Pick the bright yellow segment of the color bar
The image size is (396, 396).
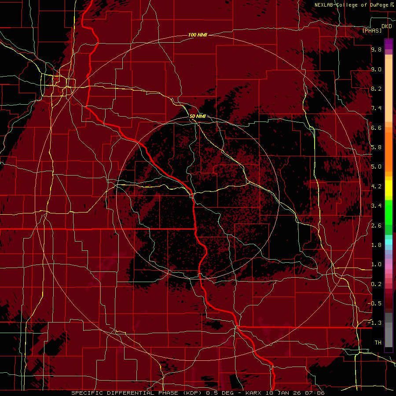coord(389,188)
